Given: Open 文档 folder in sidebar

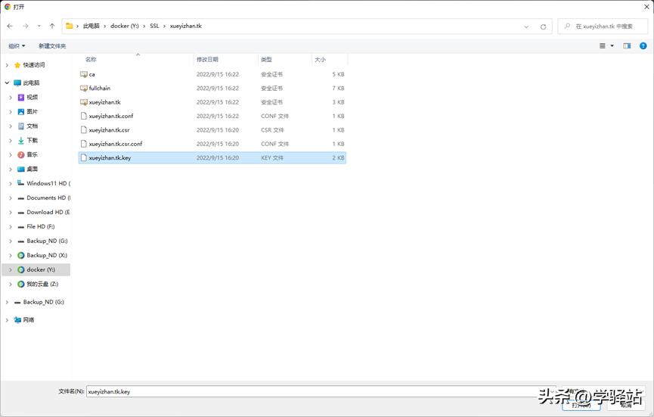Looking at the screenshot, I should (x=32, y=126).
